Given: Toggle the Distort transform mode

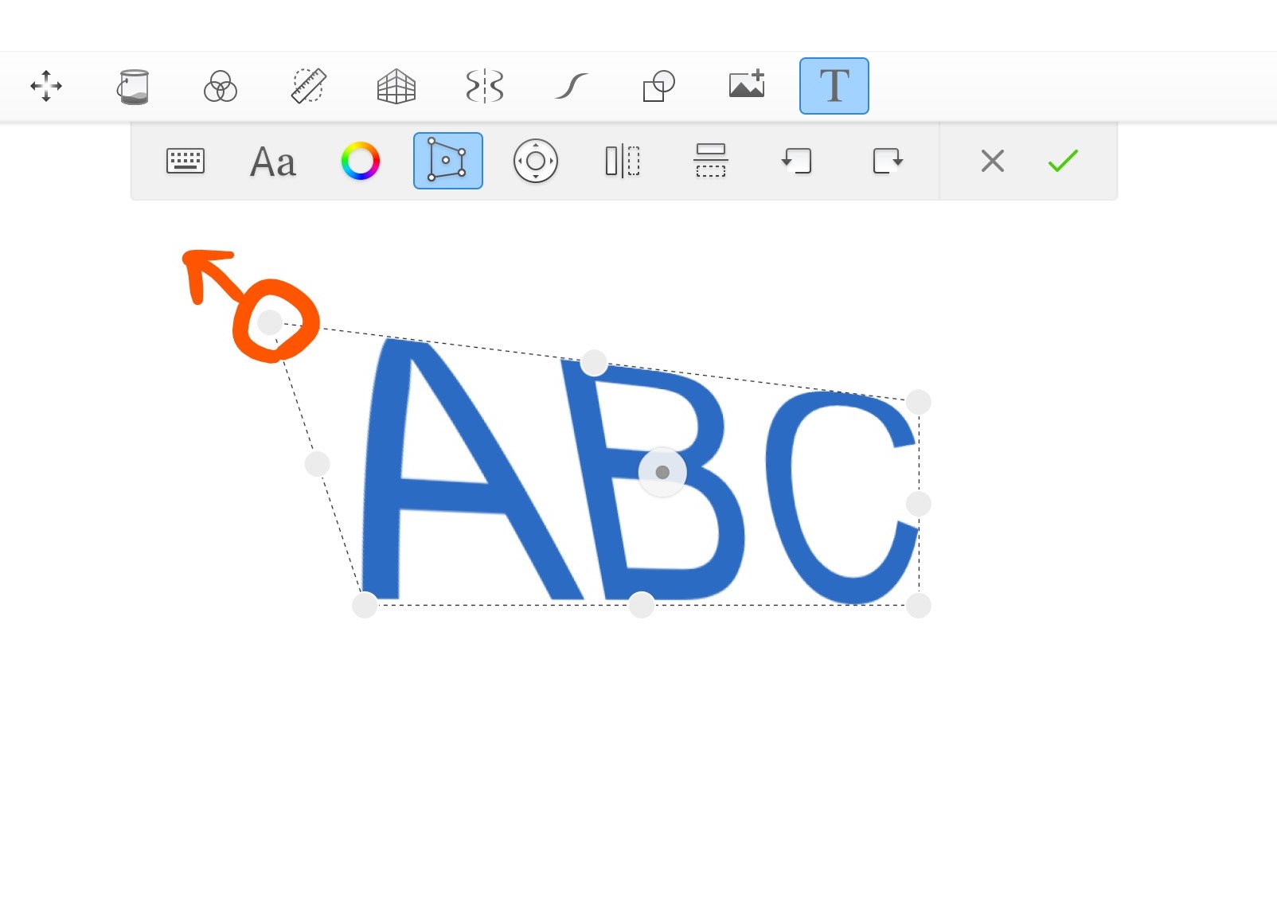Looking at the screenshot, I should pyautogui.click(x=448, y=161).
